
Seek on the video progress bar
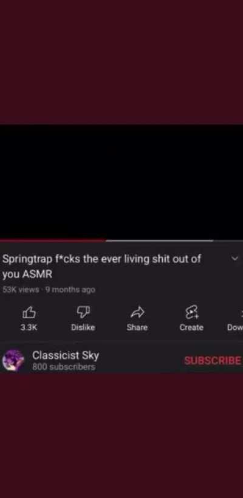click(x=122, y=240)
